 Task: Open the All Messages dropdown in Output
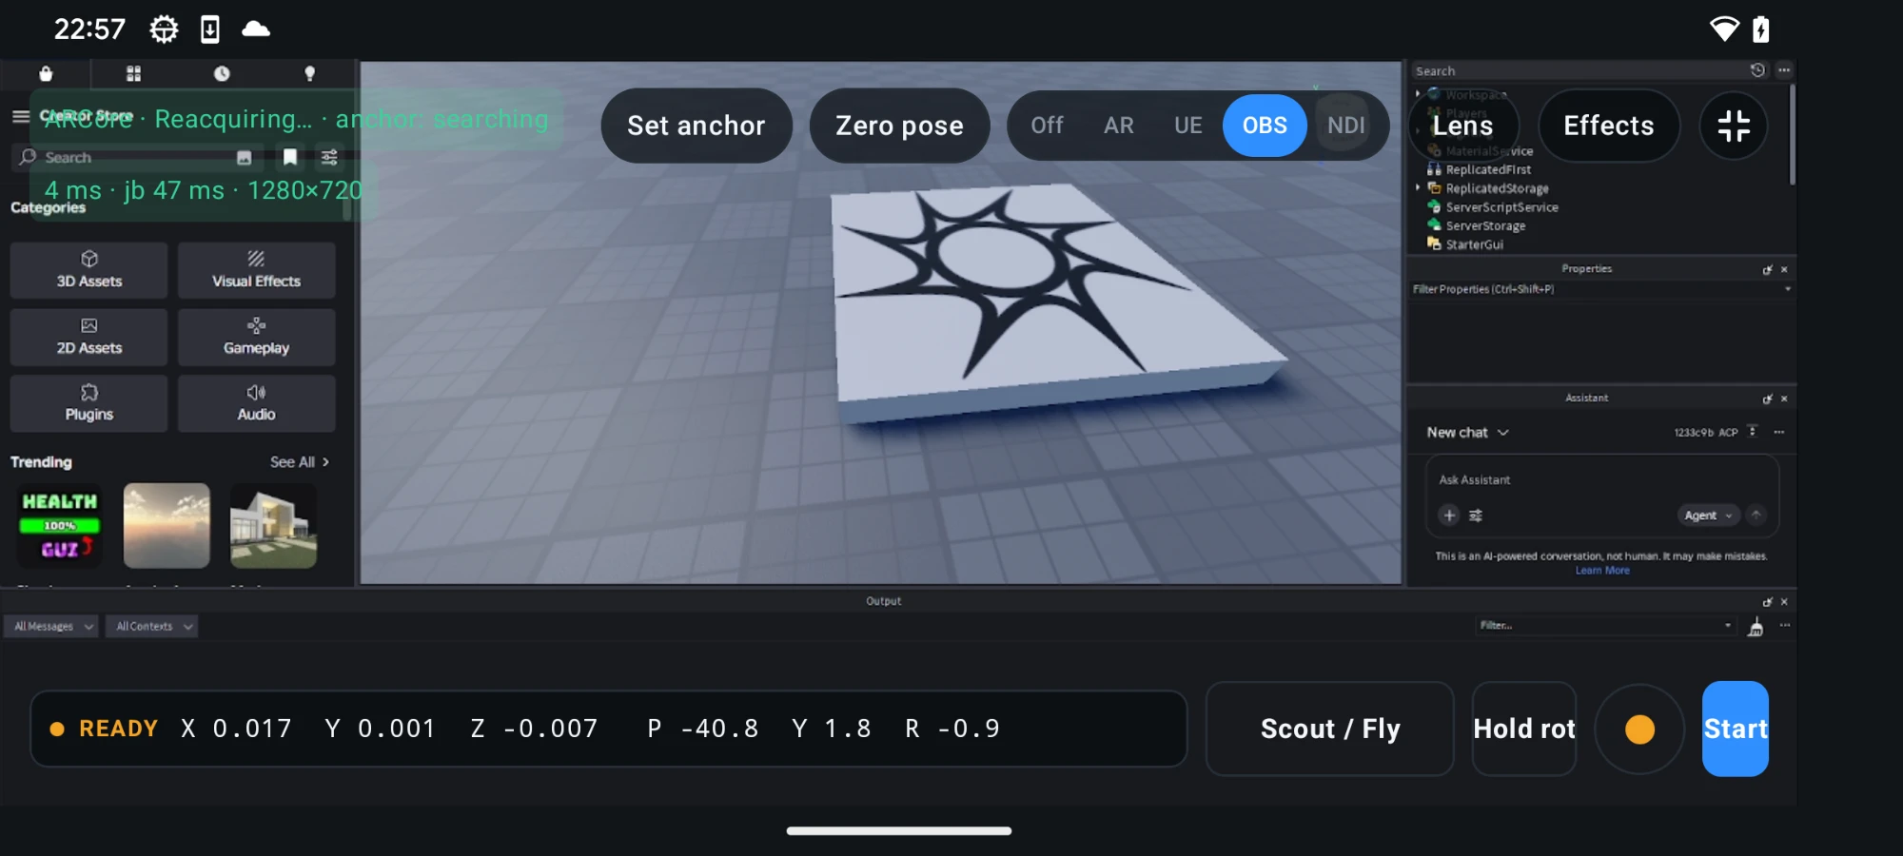click(52, 626)
